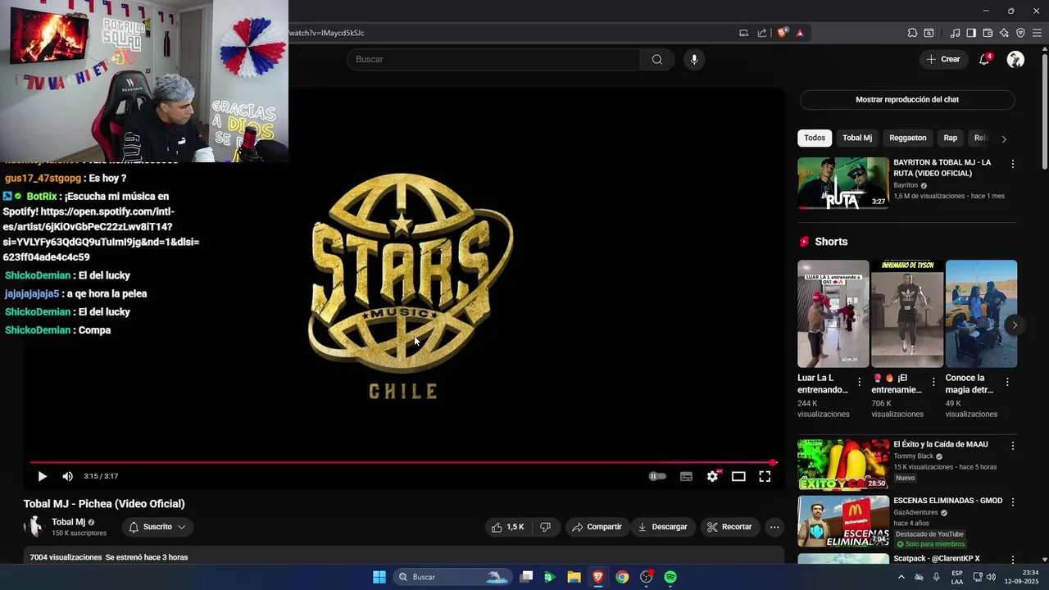
Task: Switch to theater mode view
Action: pyautogui.click(x=738, y=476)
